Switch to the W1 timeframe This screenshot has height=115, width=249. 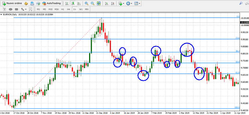[81, 9]
